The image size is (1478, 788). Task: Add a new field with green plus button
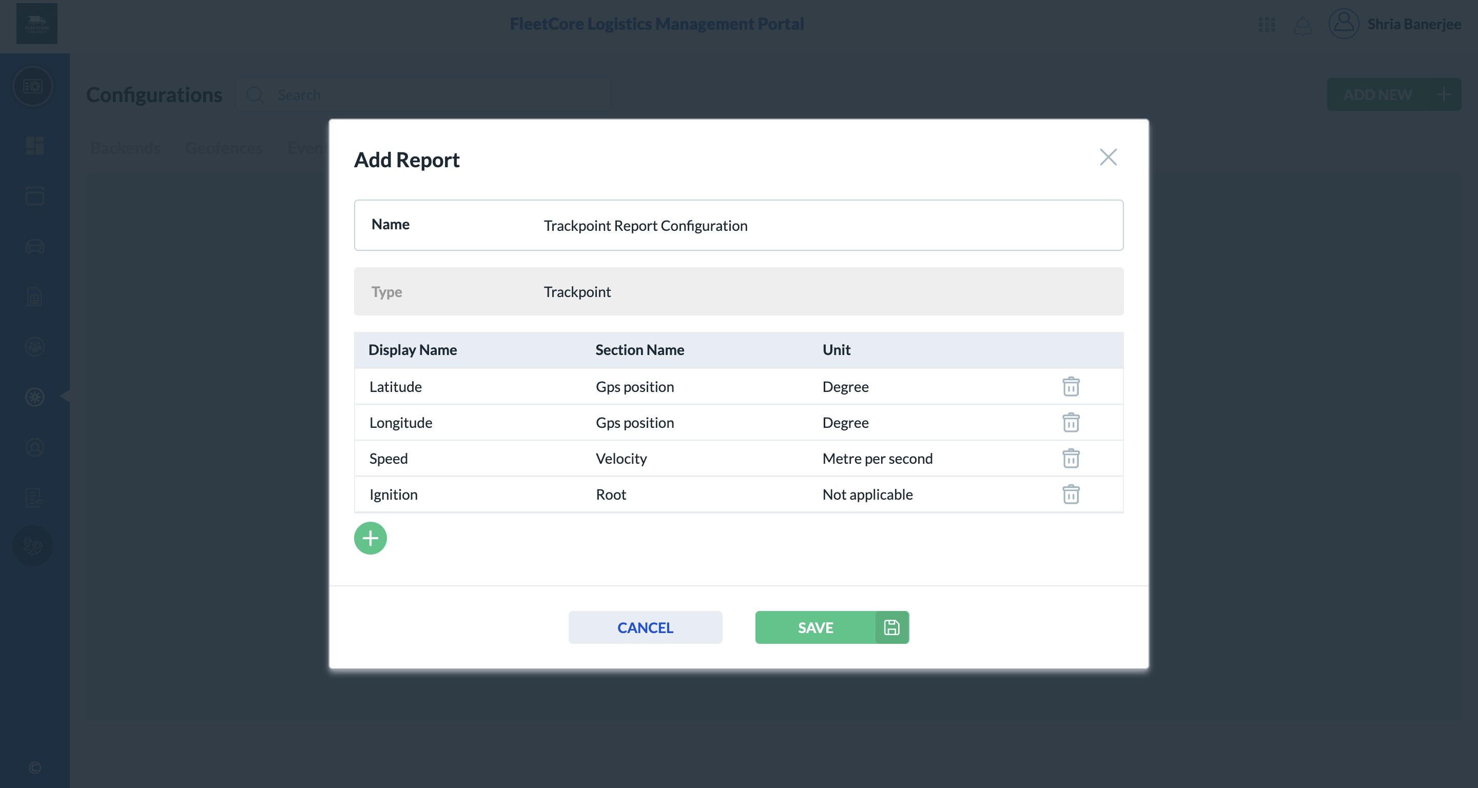(x=370, y=538)
